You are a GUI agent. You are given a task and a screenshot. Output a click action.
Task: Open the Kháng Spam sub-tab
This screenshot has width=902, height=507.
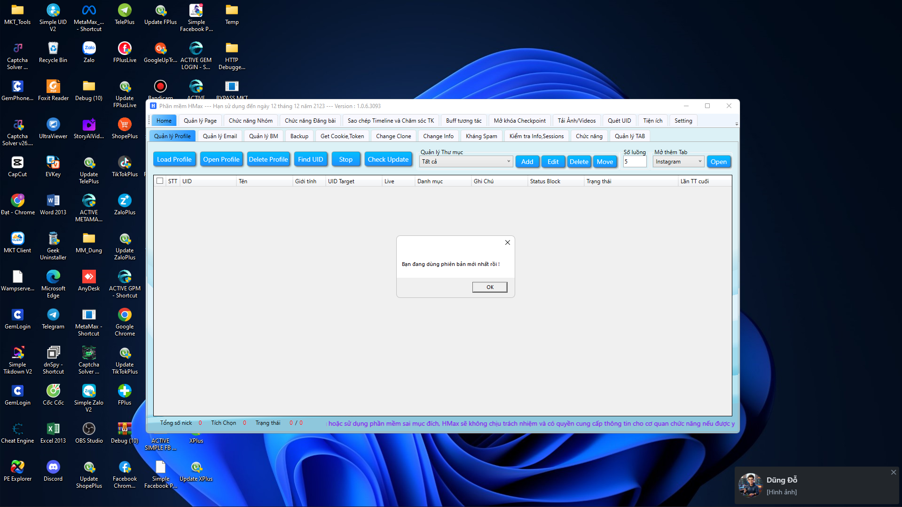click(481, 136)
